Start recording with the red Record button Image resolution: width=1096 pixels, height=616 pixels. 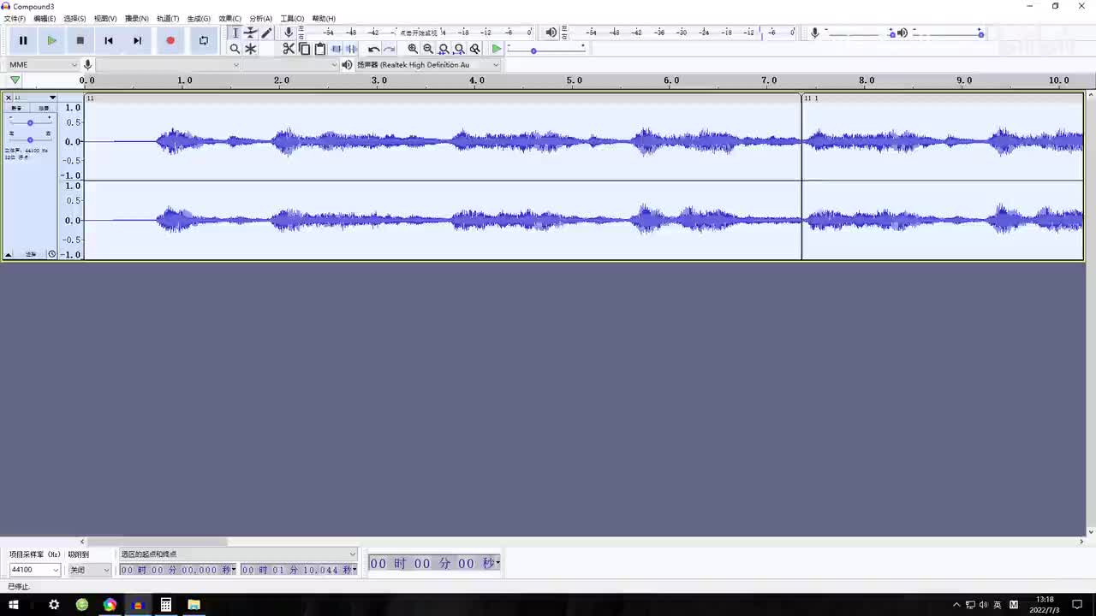(170, 40)
